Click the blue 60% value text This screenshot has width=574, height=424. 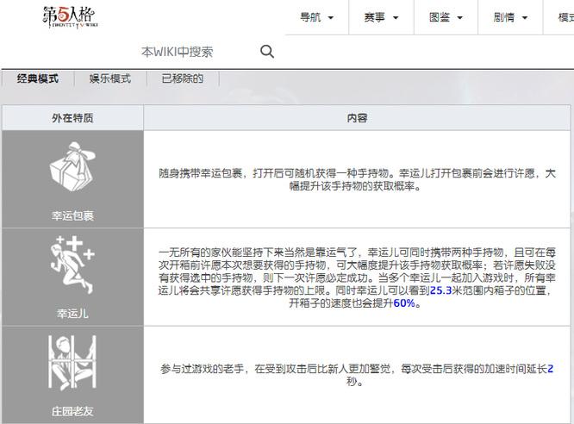point(404,303)
